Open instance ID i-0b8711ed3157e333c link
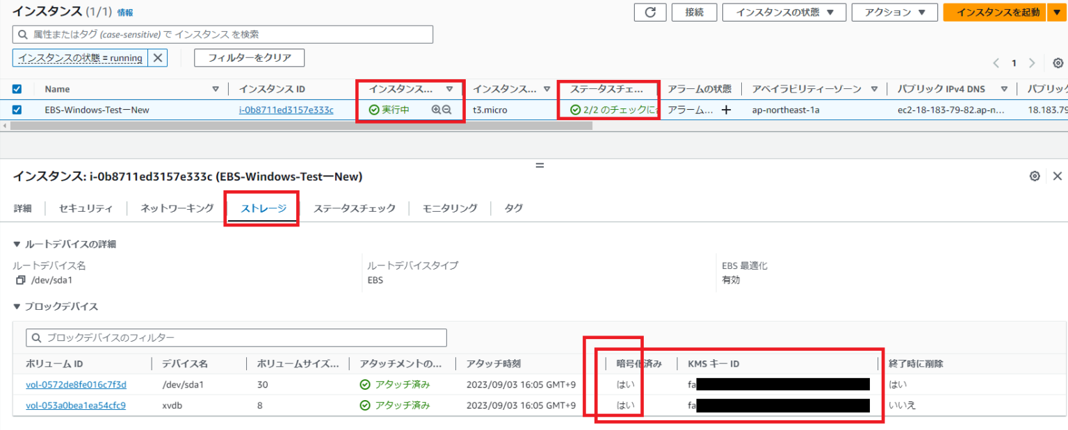Image resolution: width=1068 pixels, height=430 pixels. [286, 110]
